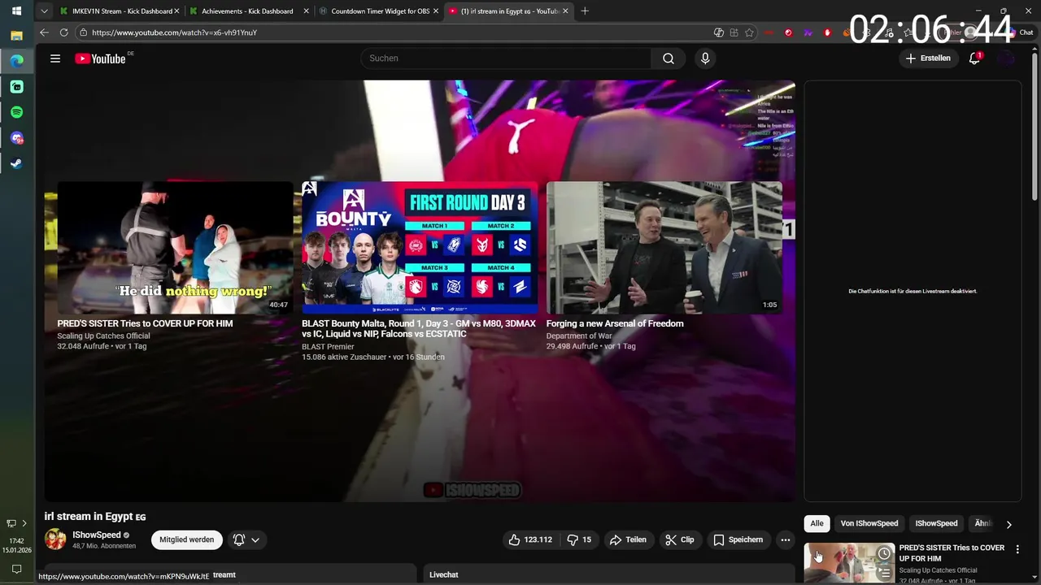
Task: Open options menu for sidebar PRED'S SISTER video
Action: pos(1017,550)
